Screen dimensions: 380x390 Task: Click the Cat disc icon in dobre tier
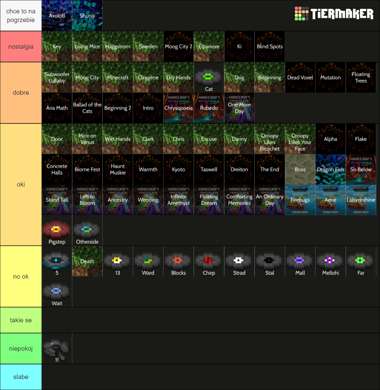[x=209, y=77]
